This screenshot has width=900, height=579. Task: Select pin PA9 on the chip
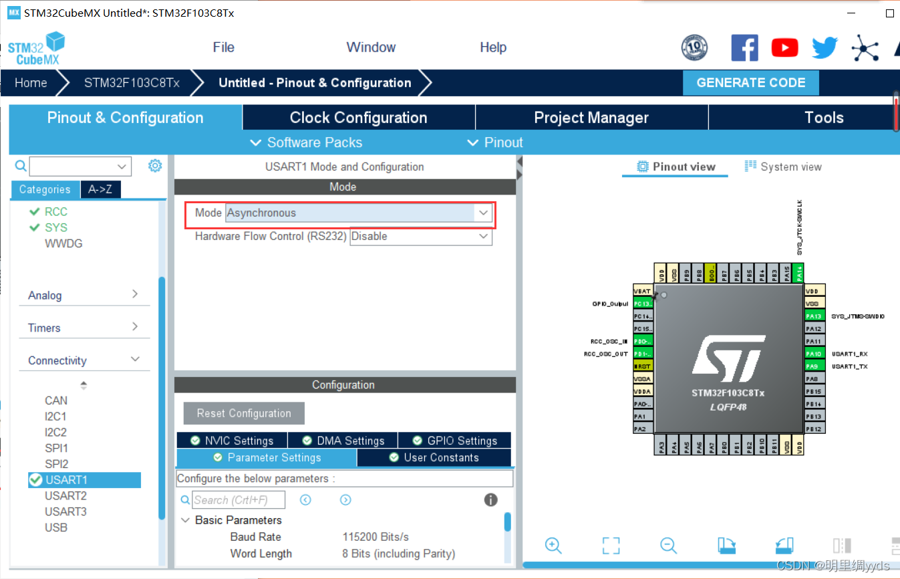coord(814,366)
